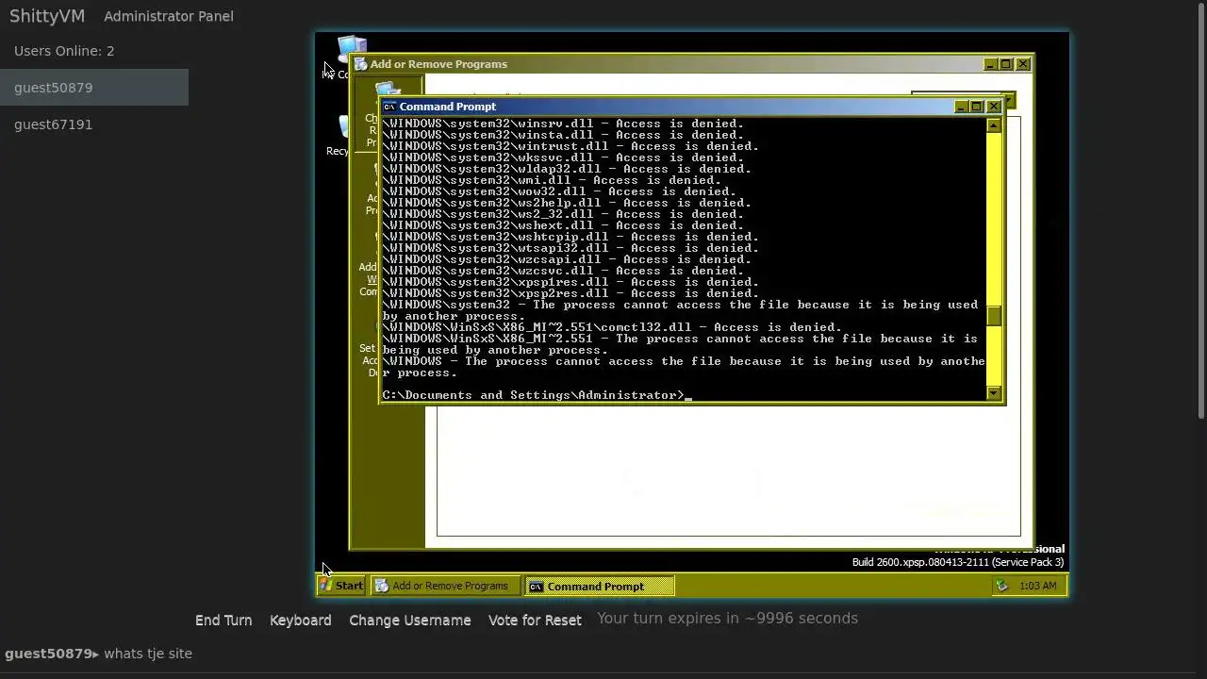Maximize the Command Prompt window
The width and height of the screenshot is (1207, 679).
[x=976, y=107]
